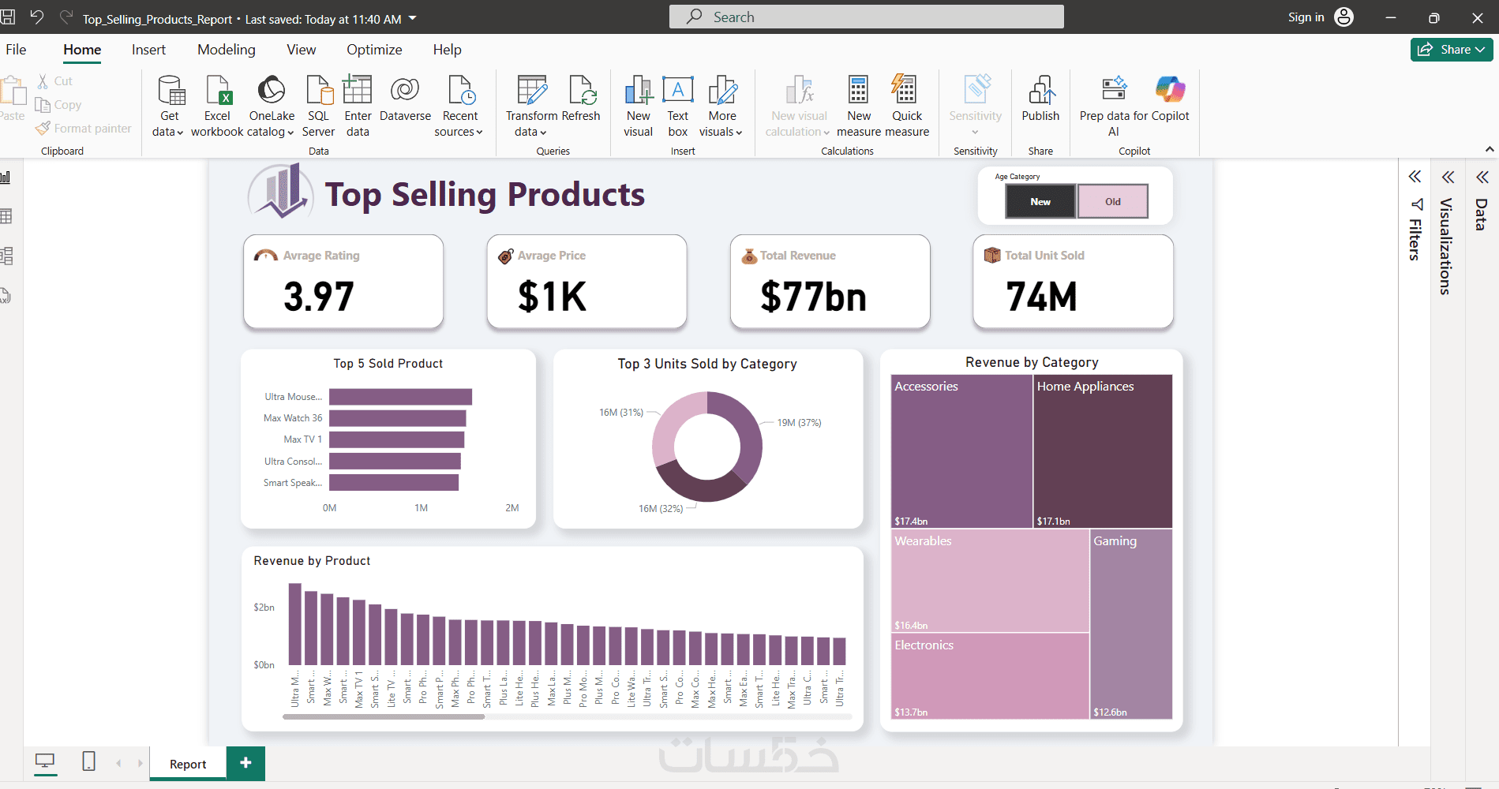This screenshot has height=789, width=1499.
Task: Click the Accessories block in treemap
Action: tap(961, 451)
